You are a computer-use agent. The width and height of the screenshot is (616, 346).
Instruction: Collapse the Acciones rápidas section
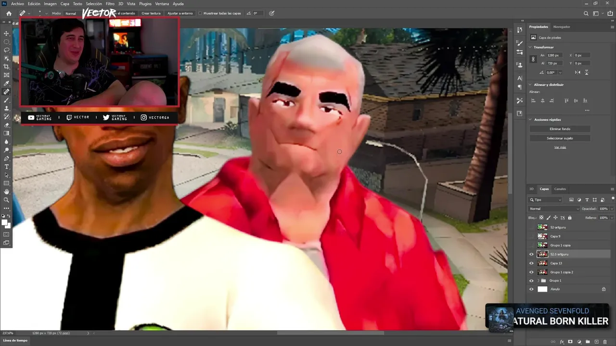530,120
